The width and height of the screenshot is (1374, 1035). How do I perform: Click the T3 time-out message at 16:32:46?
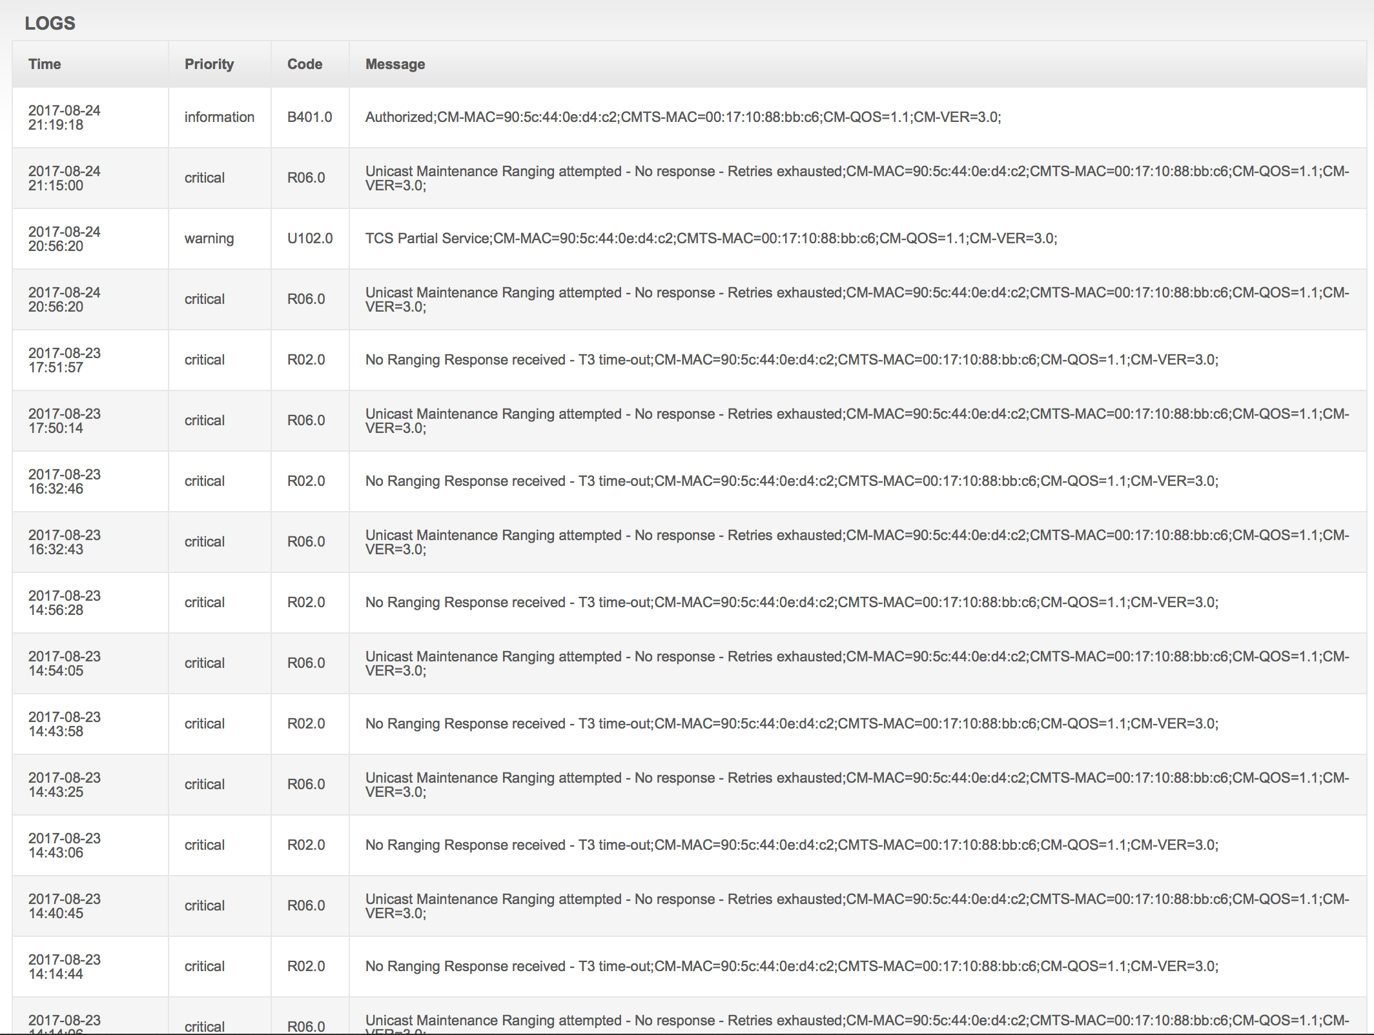[x=791, y=481]
